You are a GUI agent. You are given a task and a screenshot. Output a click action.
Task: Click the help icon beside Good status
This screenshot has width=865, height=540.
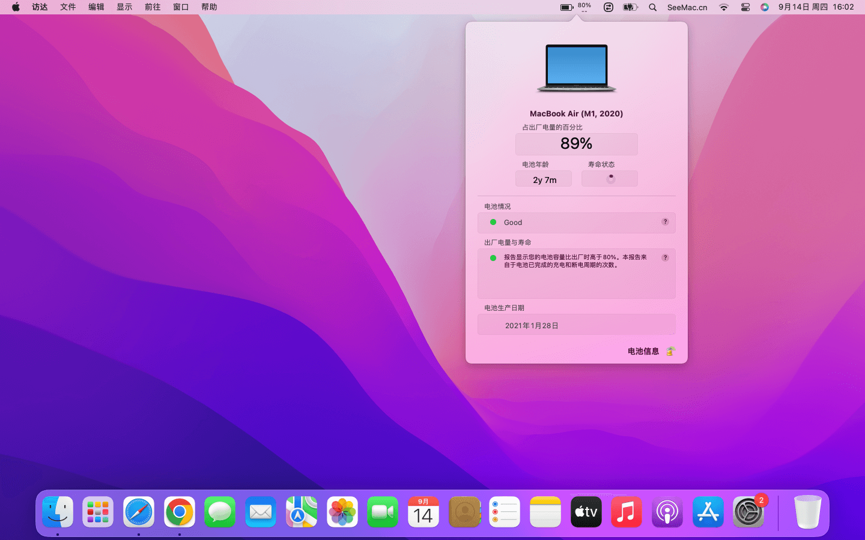point(665,222)
